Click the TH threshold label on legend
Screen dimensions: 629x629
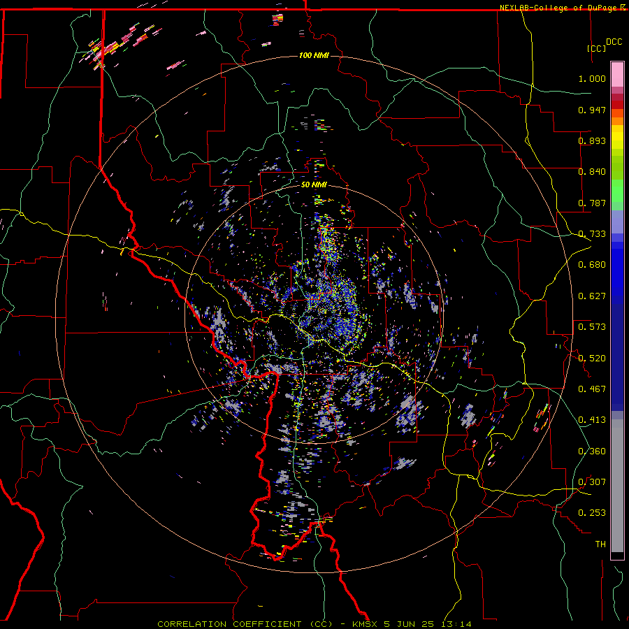(x=600, y=544)
